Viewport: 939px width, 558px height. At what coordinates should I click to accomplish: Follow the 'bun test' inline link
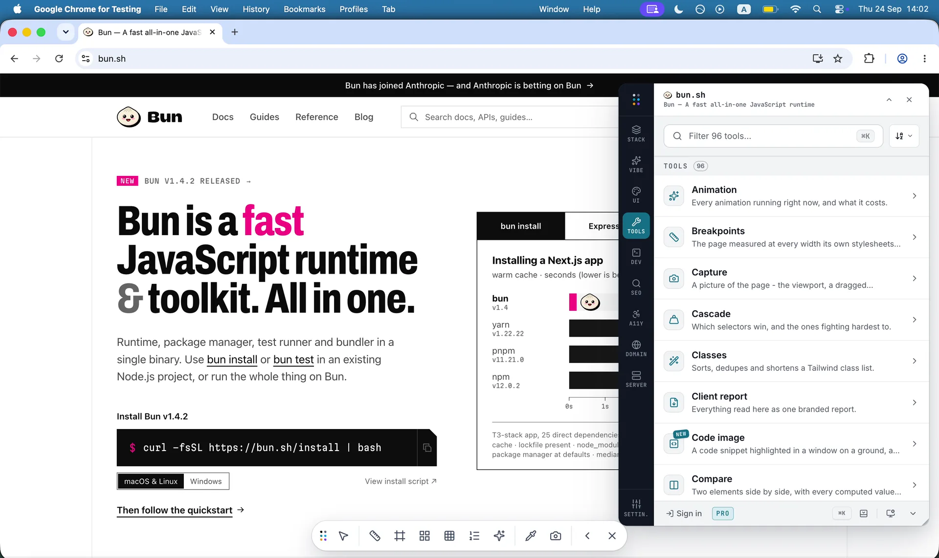(x=293, y=360)
